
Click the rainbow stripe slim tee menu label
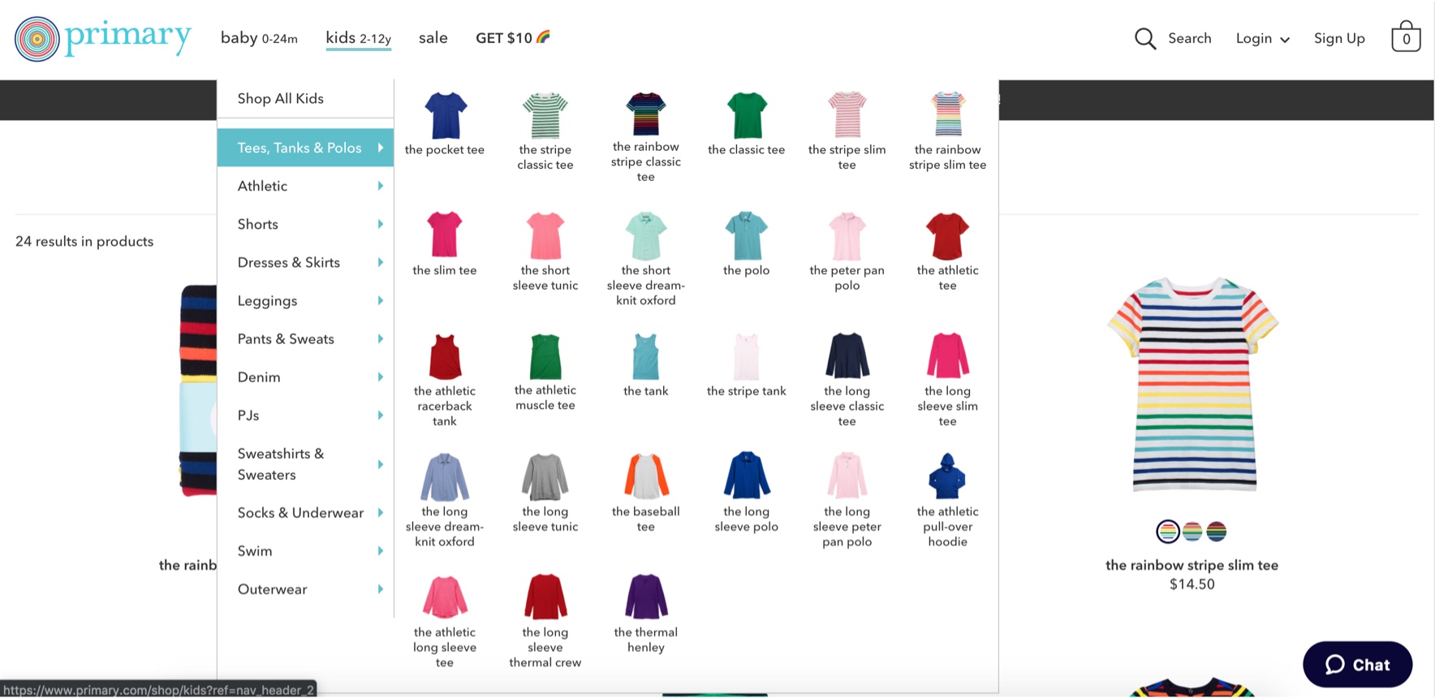[947, 157]
